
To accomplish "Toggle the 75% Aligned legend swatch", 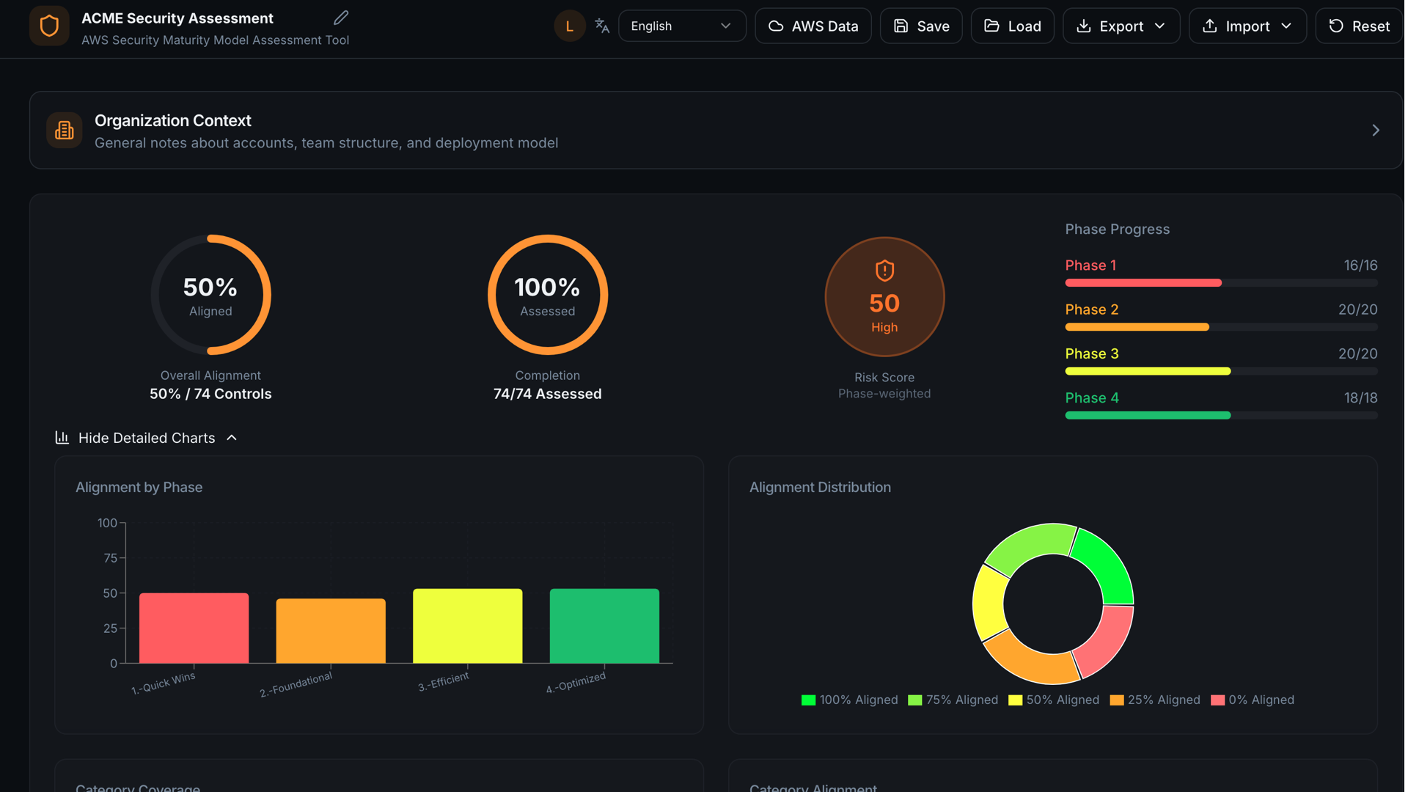I will [x=915, y=700].
